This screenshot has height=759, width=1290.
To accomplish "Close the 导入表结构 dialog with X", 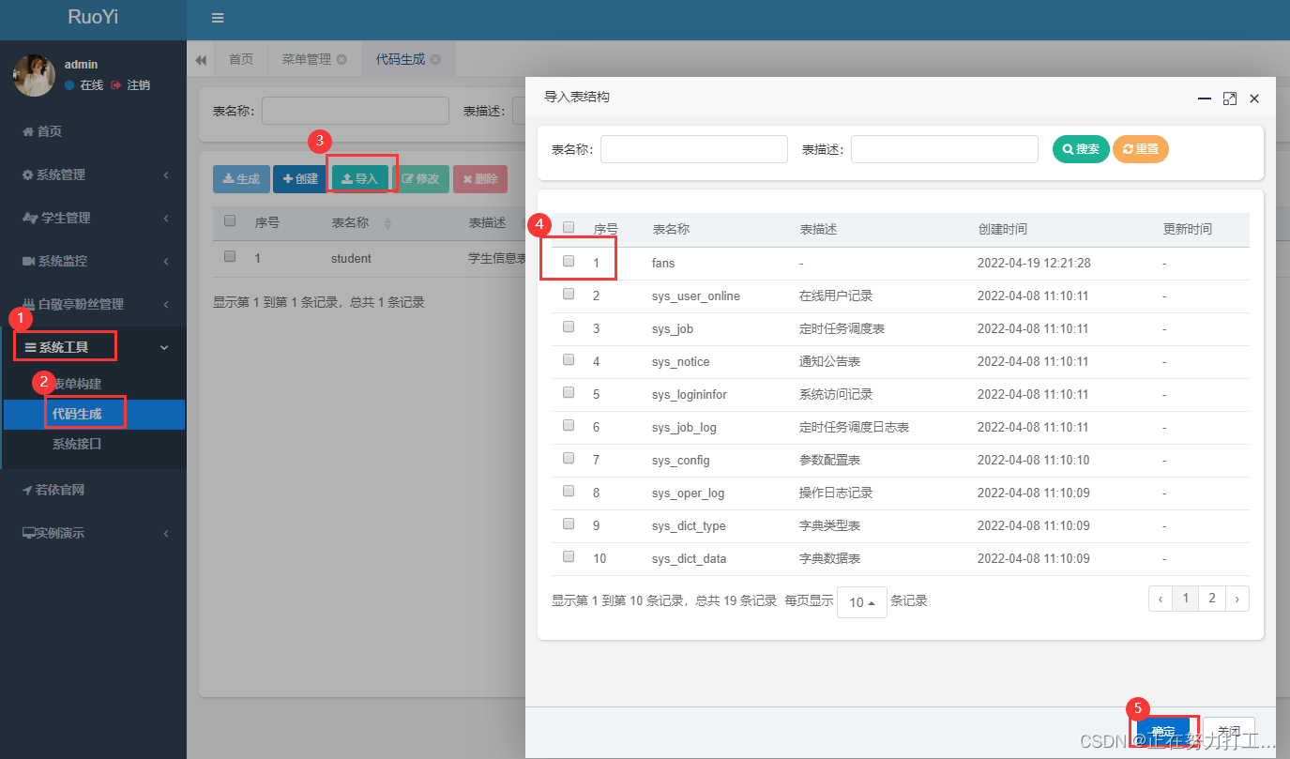I will pos(1254,99).
